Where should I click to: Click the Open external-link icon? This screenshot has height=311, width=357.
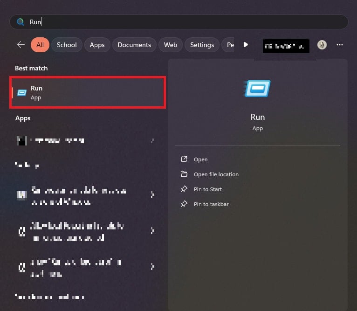(x=184, y=159)
